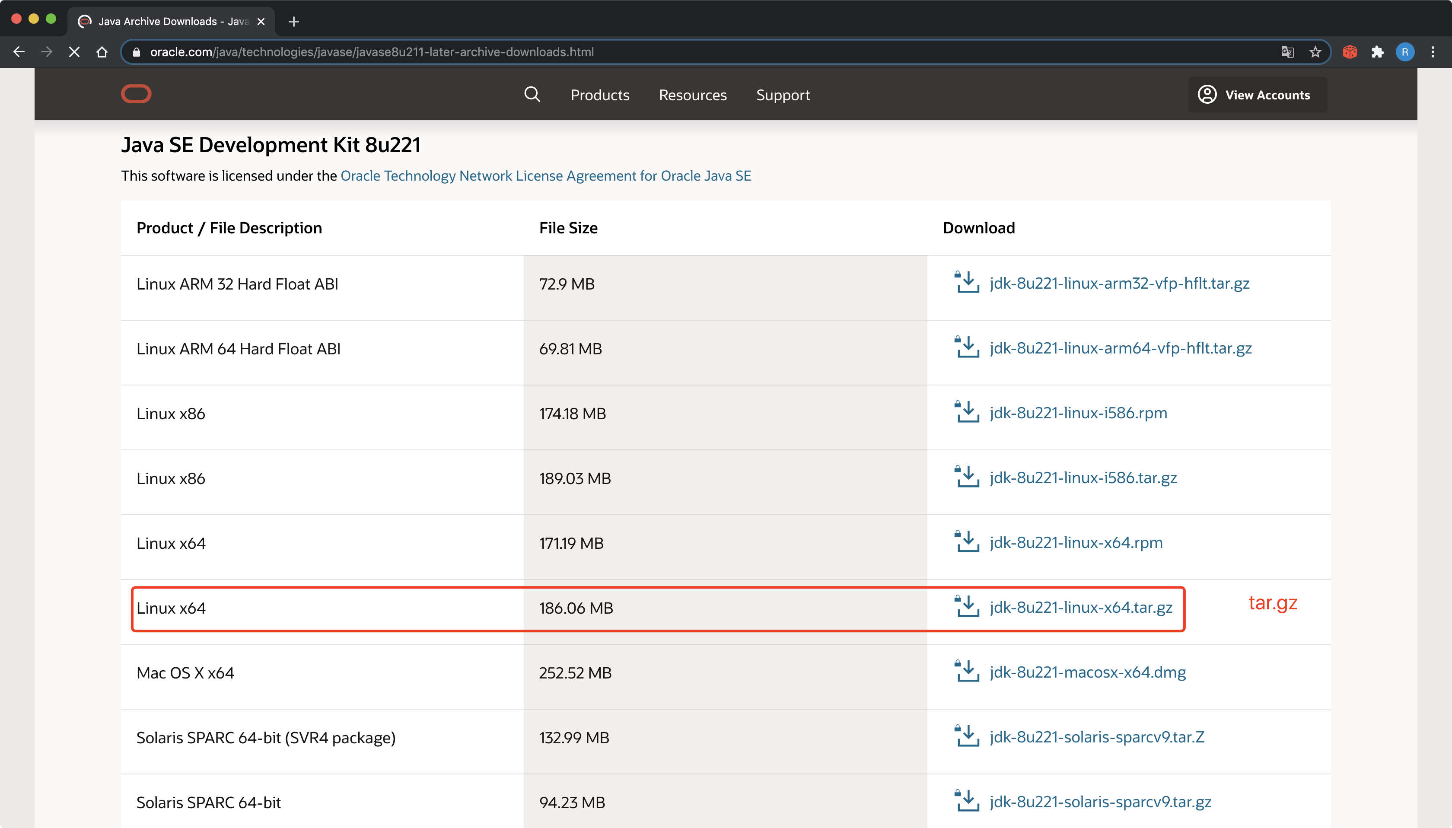The image size is (1452, 828).
Task: Open a new browser tab
Action: coord(293,22)
